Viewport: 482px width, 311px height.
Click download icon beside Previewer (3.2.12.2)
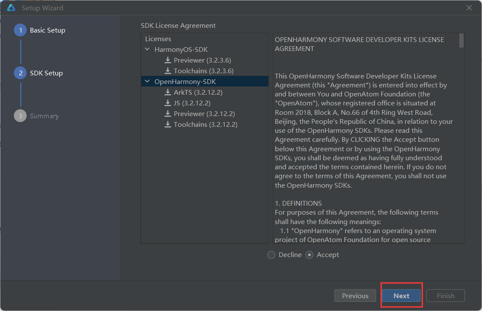167,114
